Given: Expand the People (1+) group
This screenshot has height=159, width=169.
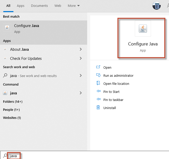Looking at the screenshot, I should [x=11, y=110].
